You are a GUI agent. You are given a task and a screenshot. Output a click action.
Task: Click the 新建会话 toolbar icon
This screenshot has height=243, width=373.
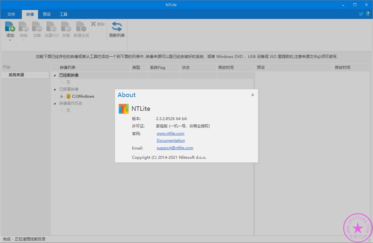[x=81, y=27]
